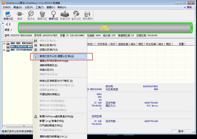Click the 40007761408 bytes value
Image resolution: width=197 pixels, height=139 pixels.
[151, 121]
